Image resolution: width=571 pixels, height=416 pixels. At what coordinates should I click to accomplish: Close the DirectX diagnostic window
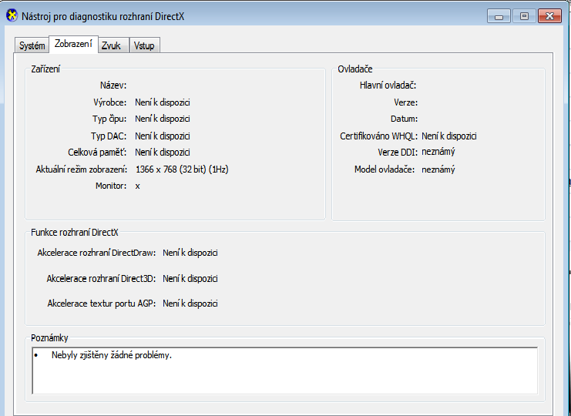pyautogui.click(x=549, y=16)
